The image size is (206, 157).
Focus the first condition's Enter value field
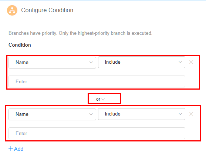point(97,81)
